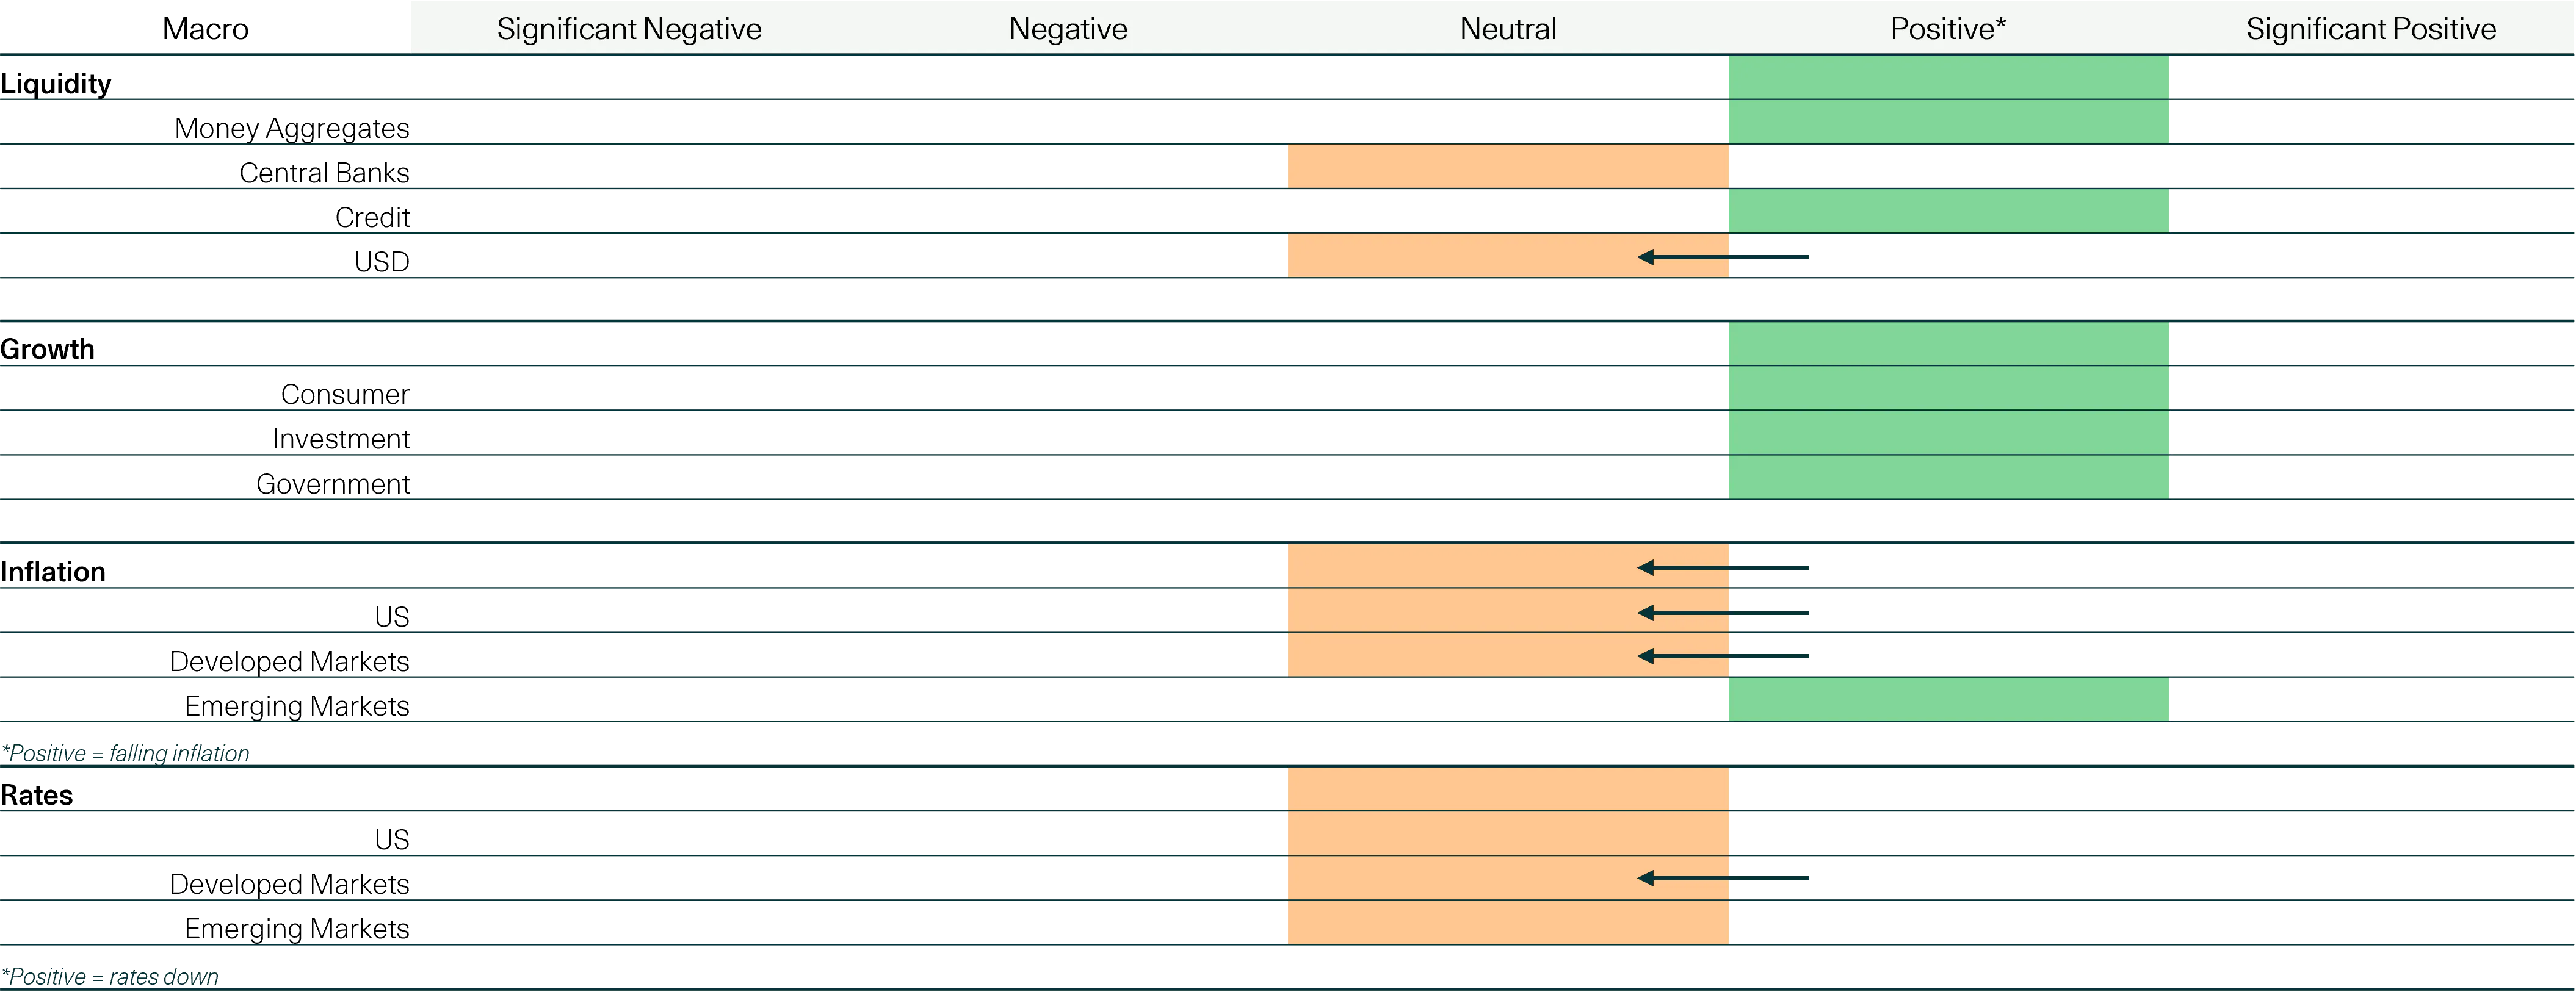Click the green cell between the top two orange cells
The height and width of the screenshot is (1003, 2576).
point(1949,211)
